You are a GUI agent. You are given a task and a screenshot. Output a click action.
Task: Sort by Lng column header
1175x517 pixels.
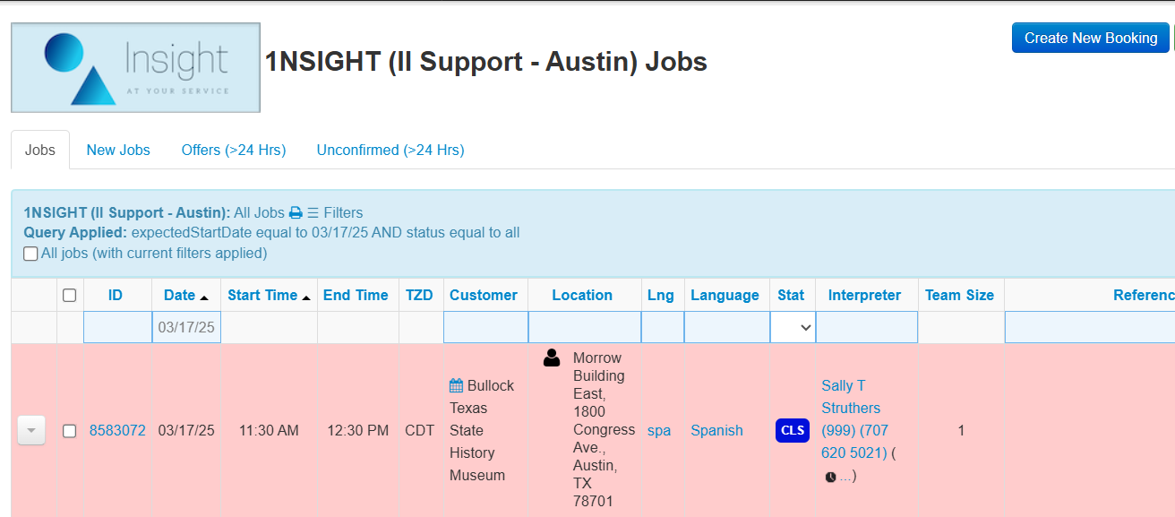[x=661, y=296]
